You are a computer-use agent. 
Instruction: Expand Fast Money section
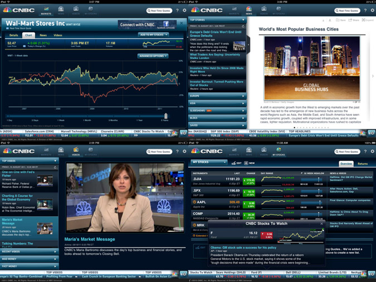(x=29, y=266)
